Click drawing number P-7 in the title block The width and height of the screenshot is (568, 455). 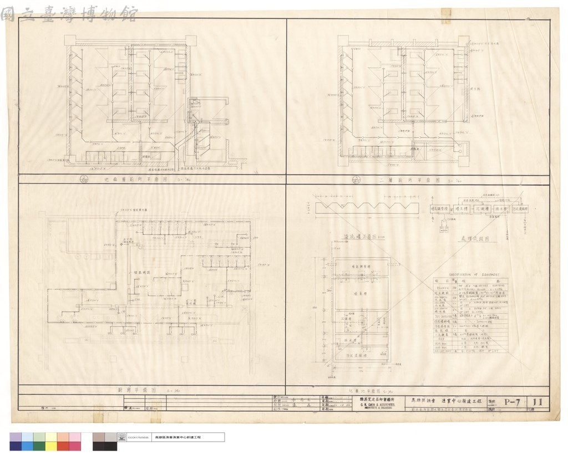coord(512,402)
